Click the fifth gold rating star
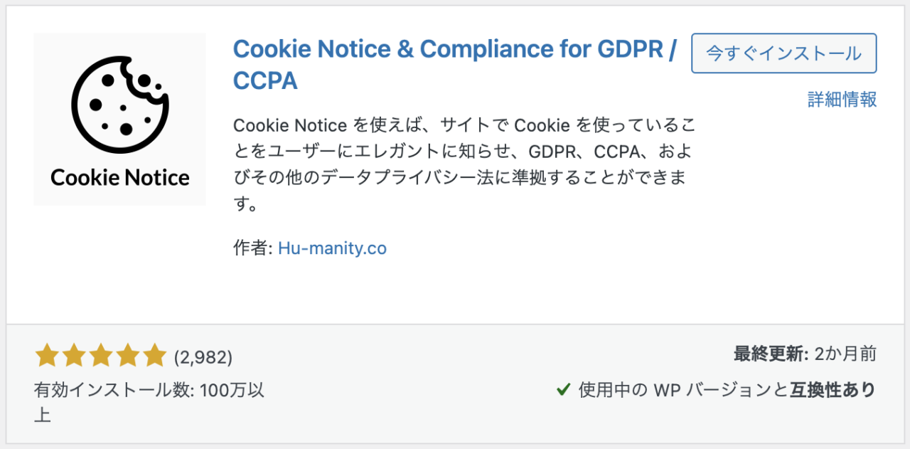The width and height of the screenshot is (910, 449). pos(153,355)
